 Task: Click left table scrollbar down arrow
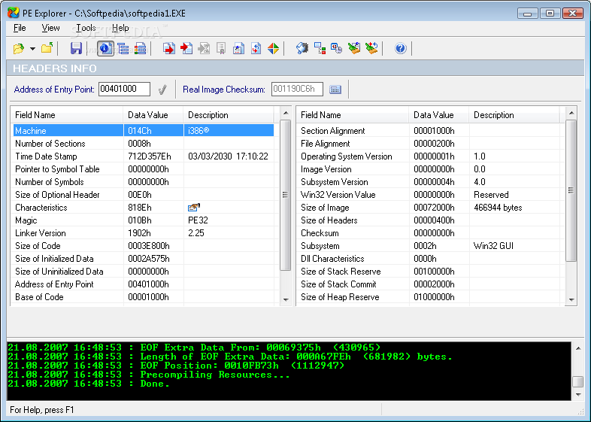pos(286,300)
